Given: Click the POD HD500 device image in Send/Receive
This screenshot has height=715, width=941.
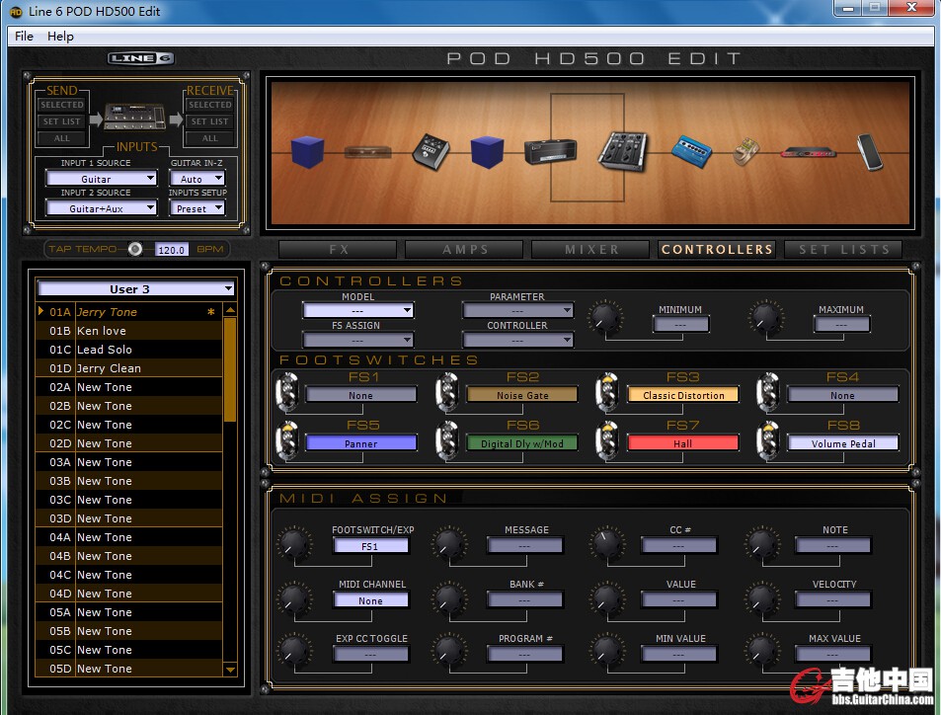Looking at the screenshot, I should click(135, 118).
